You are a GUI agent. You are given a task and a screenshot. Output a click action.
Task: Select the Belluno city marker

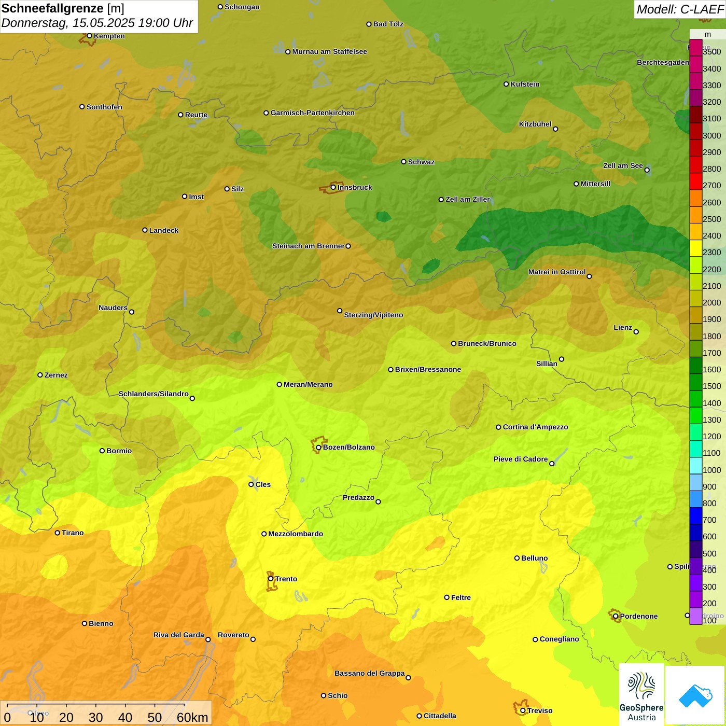click(x=517, y=558)
